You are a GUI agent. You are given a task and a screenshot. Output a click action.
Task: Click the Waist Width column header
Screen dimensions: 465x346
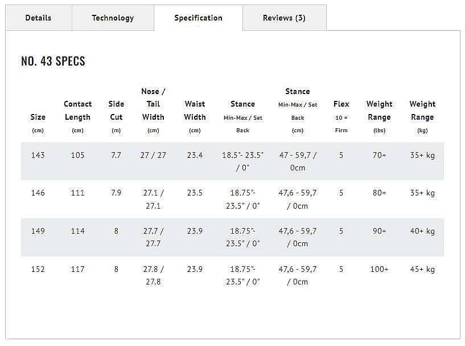tap(195, 117)
